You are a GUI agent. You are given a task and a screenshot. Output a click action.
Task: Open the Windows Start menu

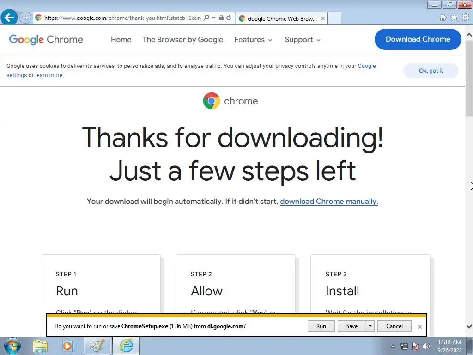12,346
